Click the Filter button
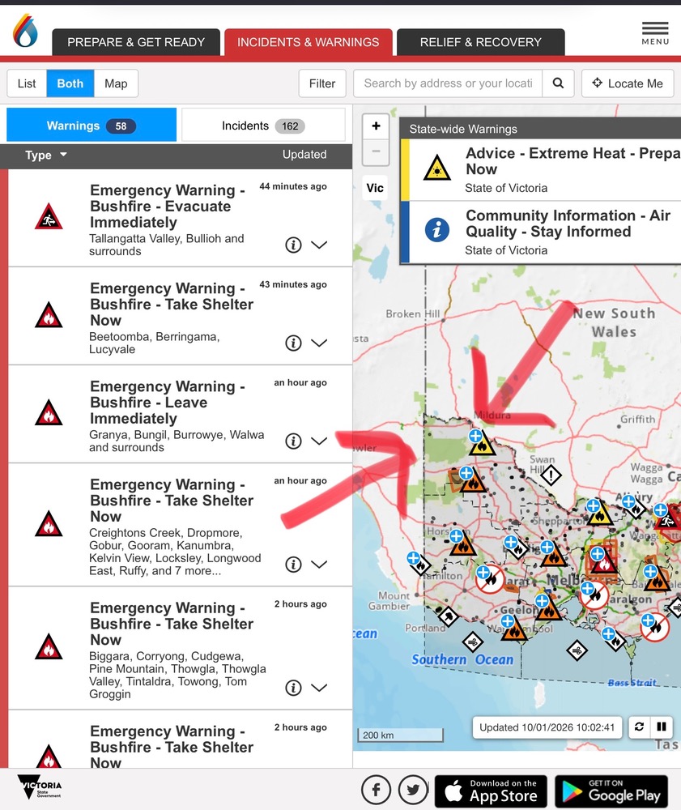This screenshot has height=810, width=681. 322,83
